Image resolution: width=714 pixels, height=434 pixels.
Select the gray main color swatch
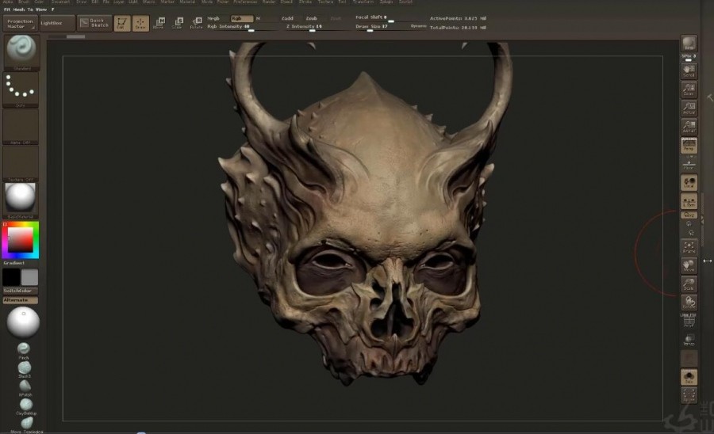[29, 277]
